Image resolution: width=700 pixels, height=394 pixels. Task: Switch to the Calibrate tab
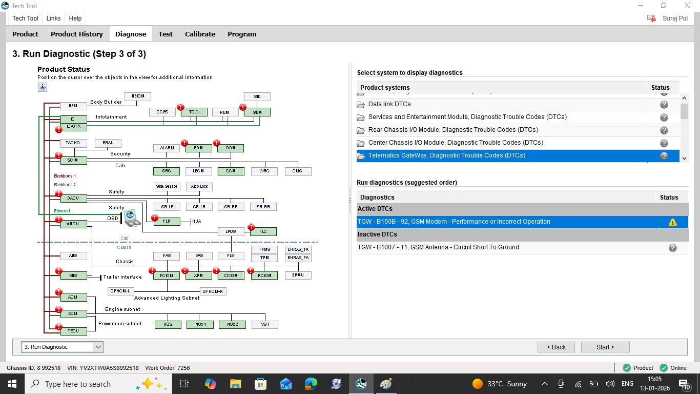click(200, 34)
